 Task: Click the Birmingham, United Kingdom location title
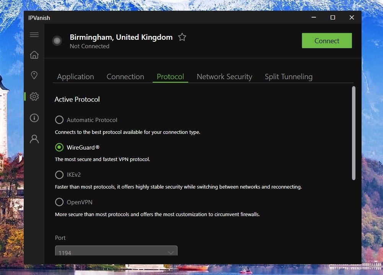click(x=121, y=37)
